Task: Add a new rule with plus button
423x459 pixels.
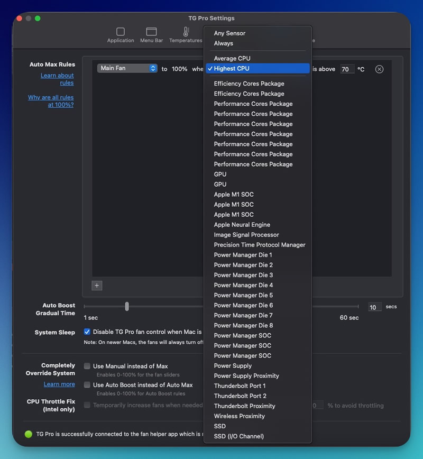Action: click(97, 286)
